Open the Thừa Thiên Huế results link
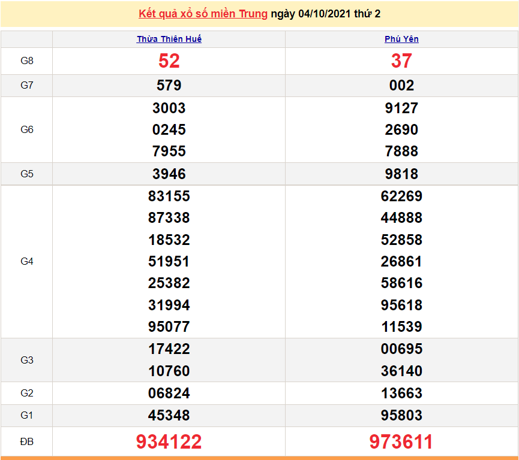 [169, 39]
